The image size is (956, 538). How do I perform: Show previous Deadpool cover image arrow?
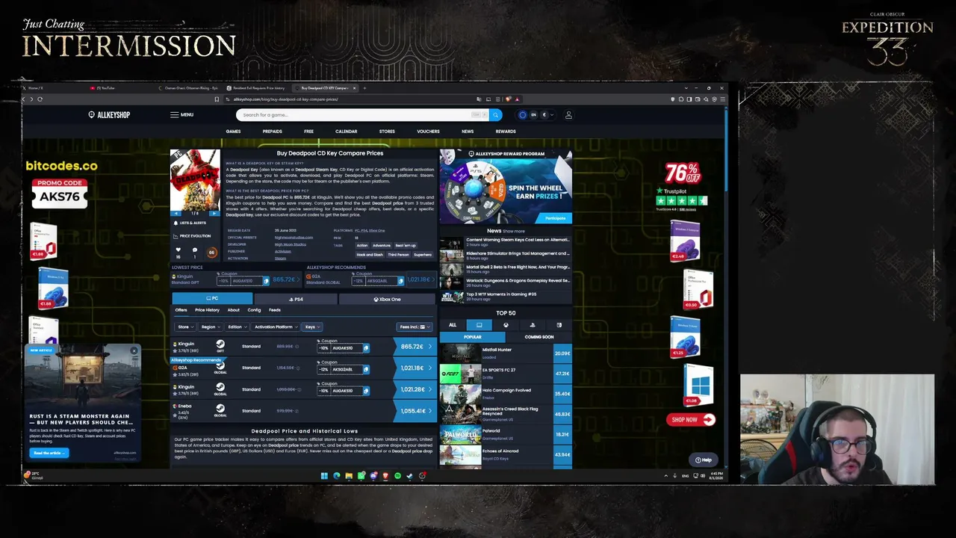tap(176, 213)
